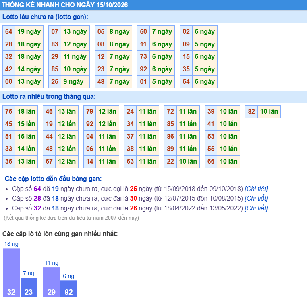Click the '10 ngày' cell beside 85
The width and height of the screenshot is (307, 301).
(x=75, y=69)
